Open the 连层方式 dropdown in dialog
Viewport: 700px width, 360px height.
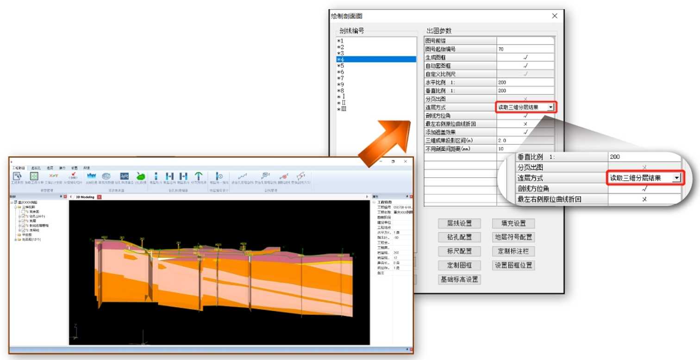(x=550, y=107)
